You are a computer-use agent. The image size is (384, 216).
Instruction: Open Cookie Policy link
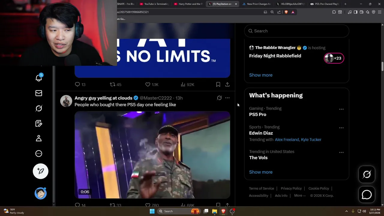click(x=319, y=188)
